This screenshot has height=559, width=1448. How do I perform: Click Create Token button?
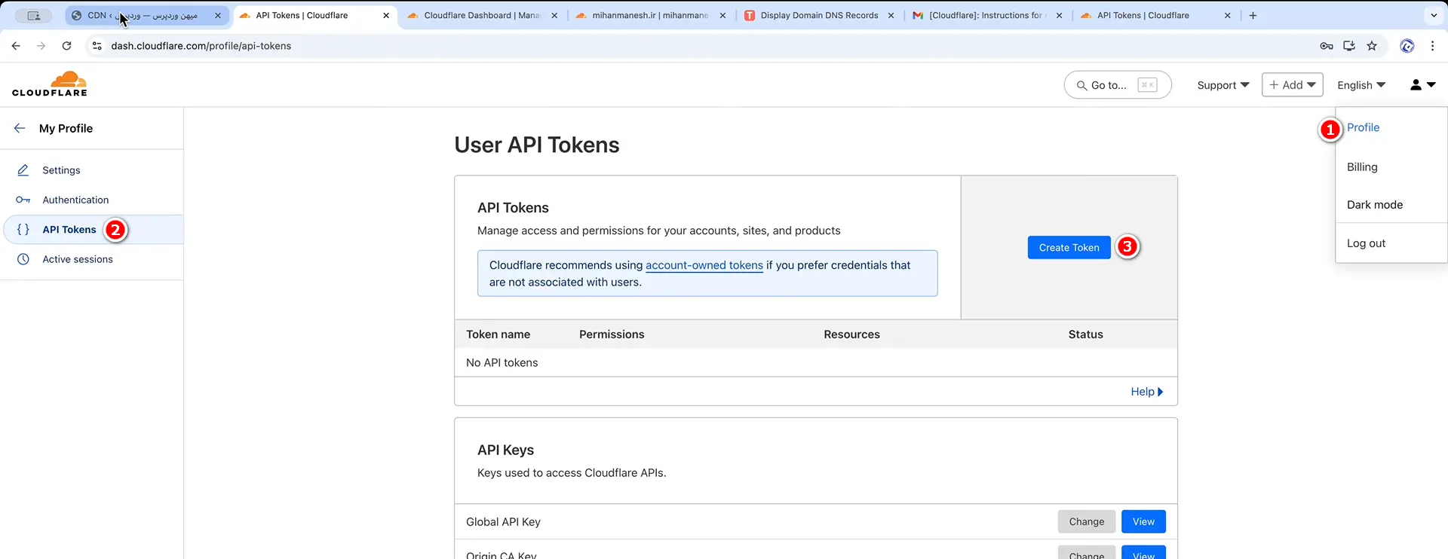pos(1069,248)
